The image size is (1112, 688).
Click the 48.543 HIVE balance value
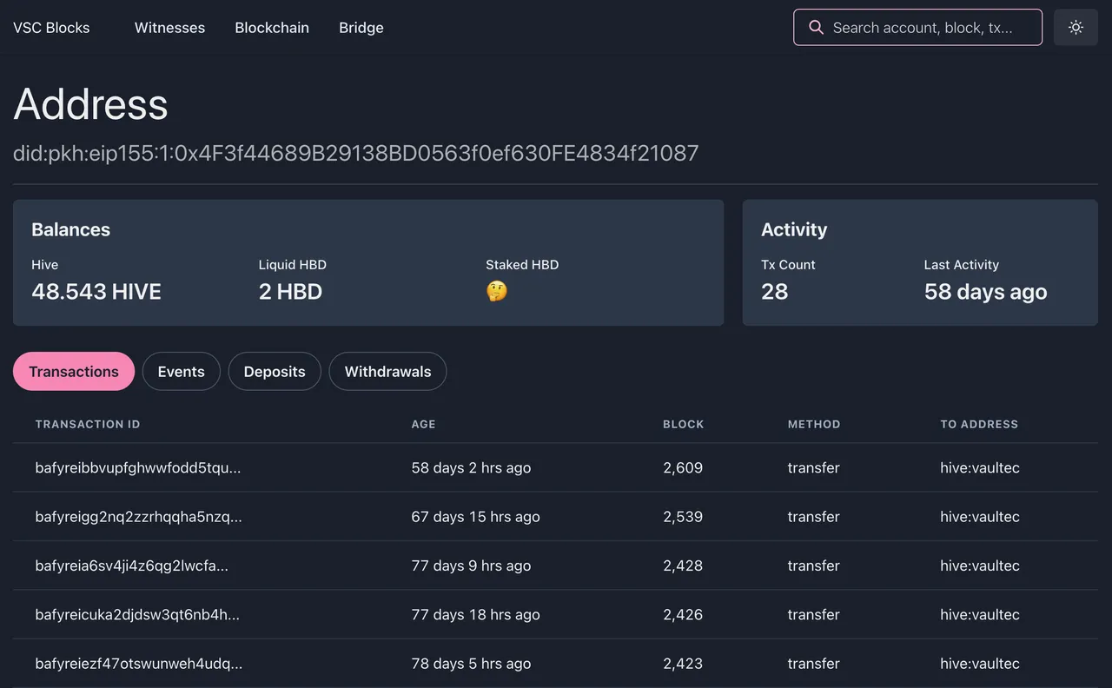96,291
